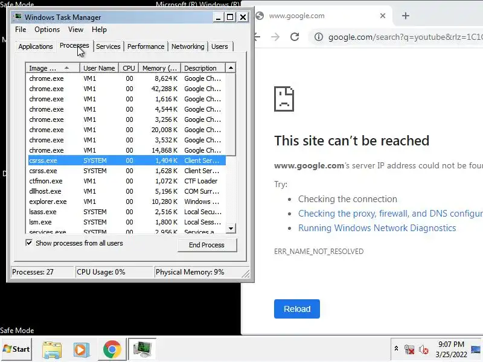This screenshot has height=362, width=483.
Task: Open Task Manager View menu
Action: click(x=75, y=30)
